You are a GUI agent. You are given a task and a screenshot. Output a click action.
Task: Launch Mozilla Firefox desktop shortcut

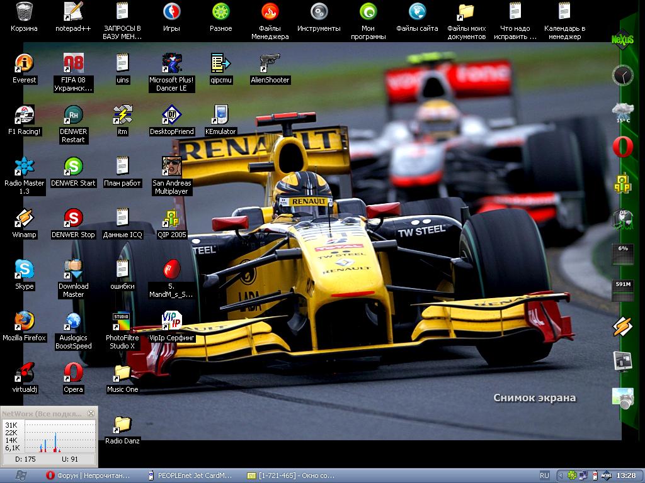[24, 321]
